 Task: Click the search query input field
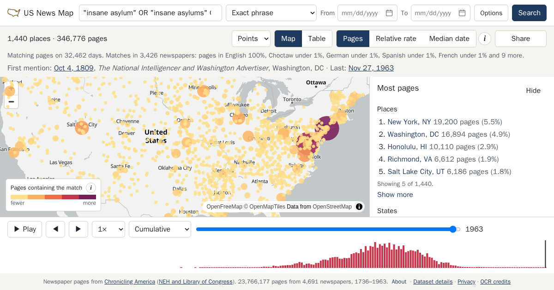coord(151,13)
